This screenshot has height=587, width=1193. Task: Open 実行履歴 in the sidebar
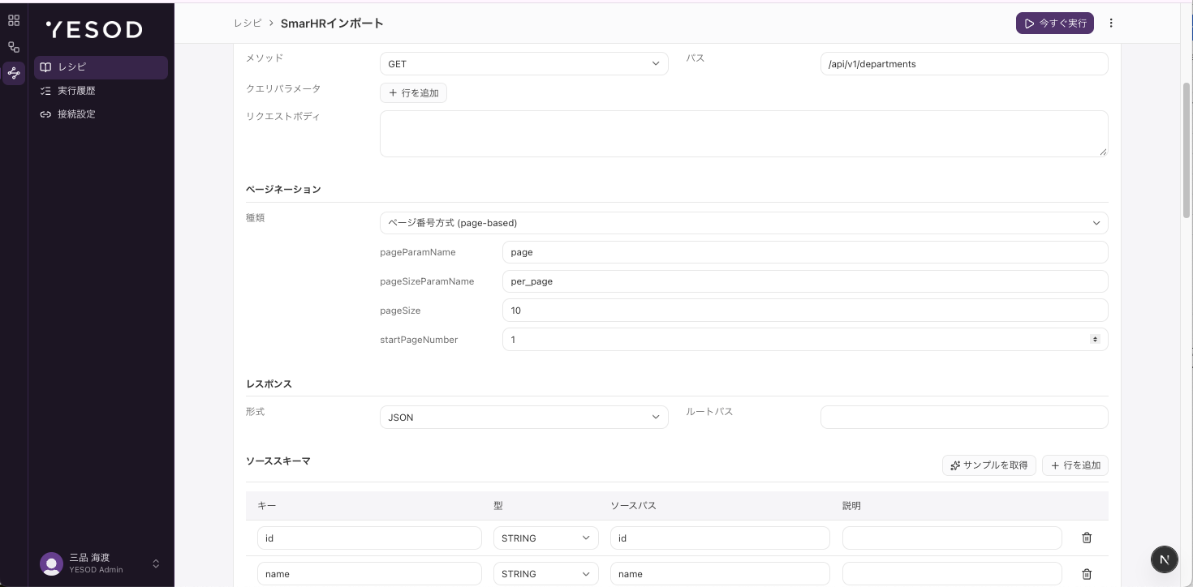click(101, 91)
